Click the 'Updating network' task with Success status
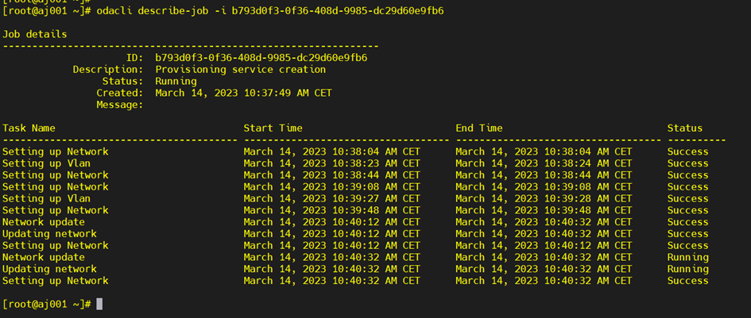 [x=49, y=234]
